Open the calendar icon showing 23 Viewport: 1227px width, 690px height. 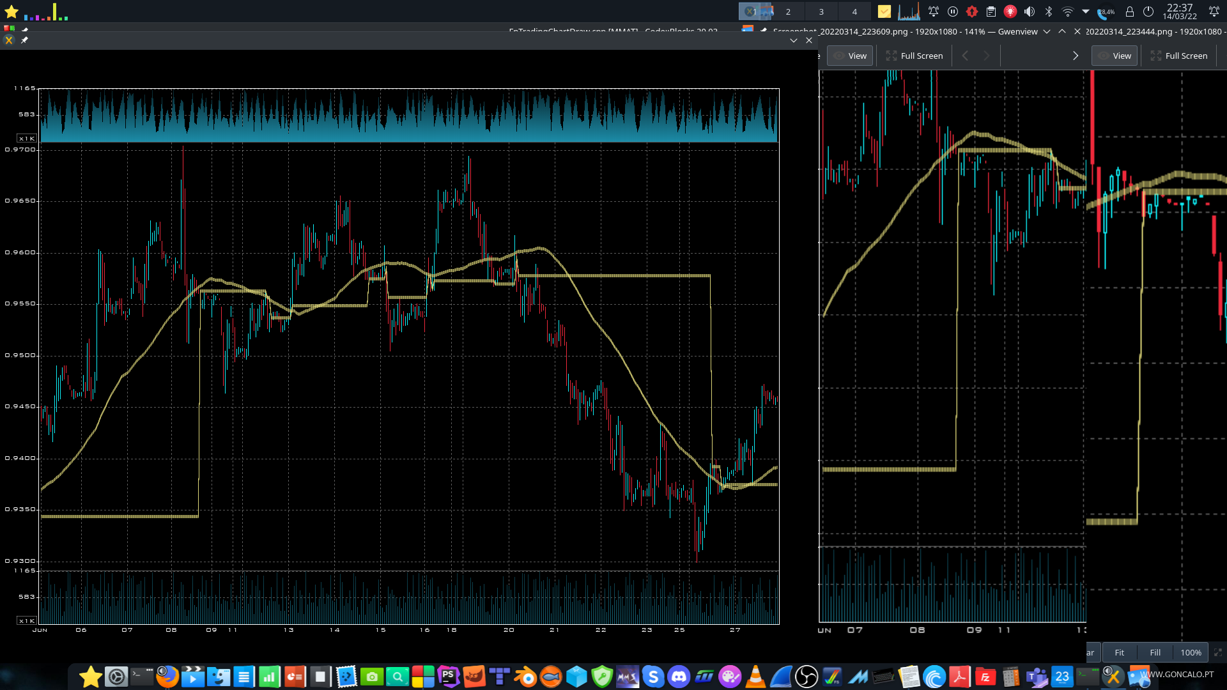(x=1062, y=676)
